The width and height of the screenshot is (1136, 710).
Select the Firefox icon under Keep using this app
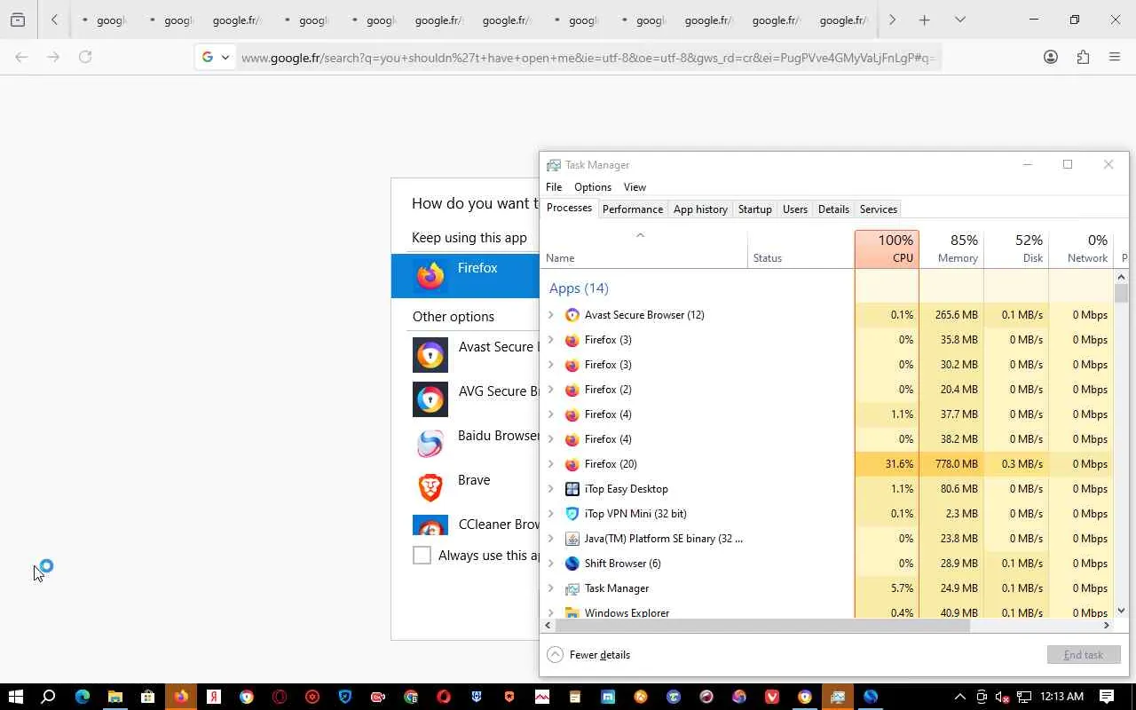point(430,276)
